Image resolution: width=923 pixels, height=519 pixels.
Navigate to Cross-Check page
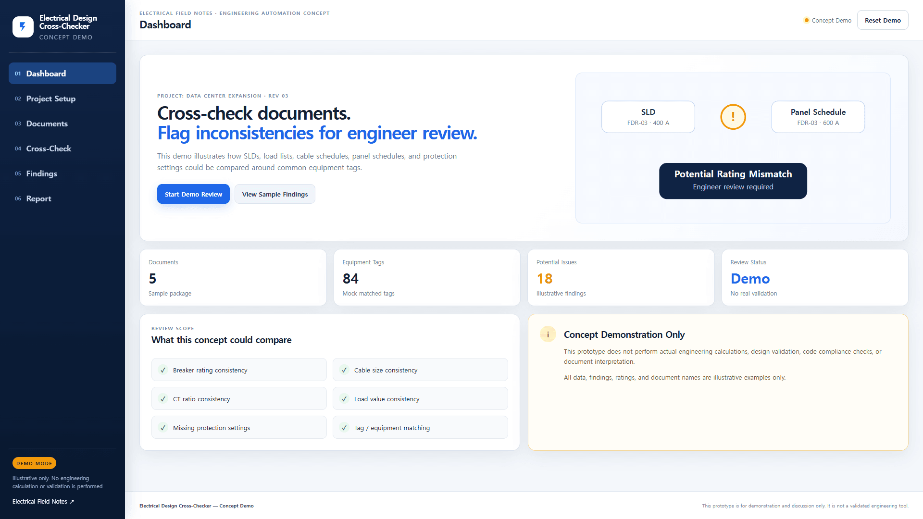point(62,148)
